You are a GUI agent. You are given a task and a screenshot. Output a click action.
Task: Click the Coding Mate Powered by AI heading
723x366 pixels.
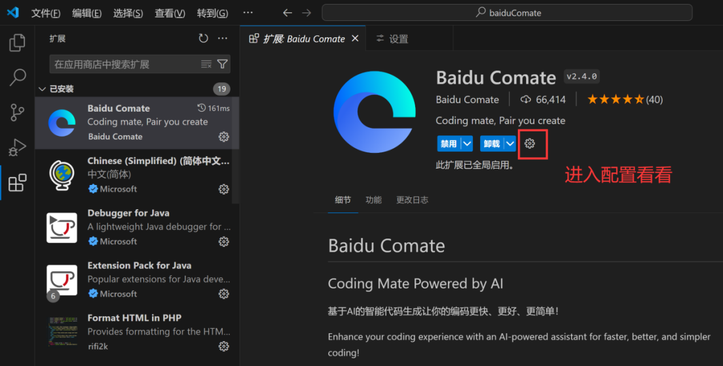tap(415, 284)
